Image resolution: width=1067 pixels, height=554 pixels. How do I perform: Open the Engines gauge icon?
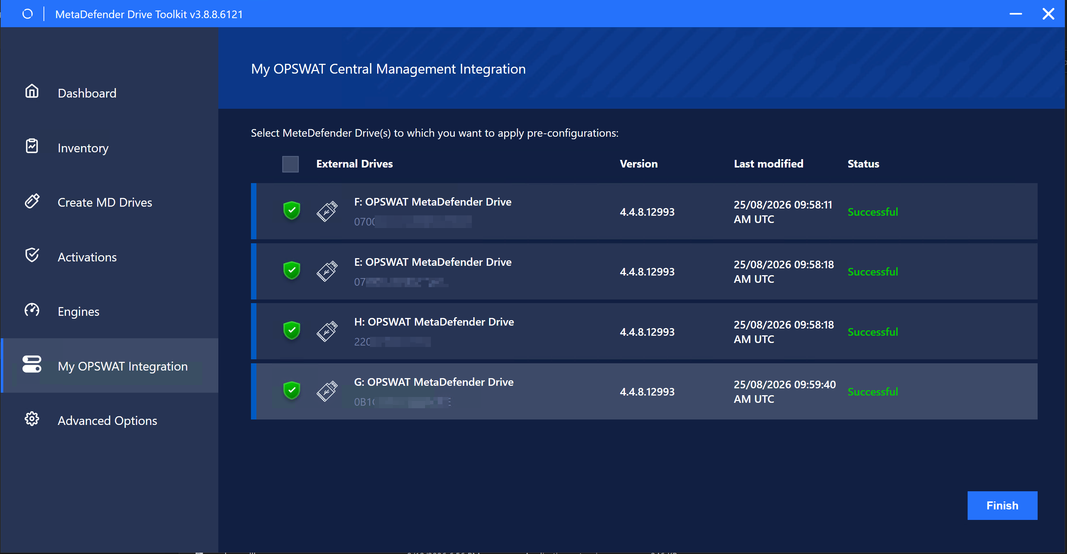click(x=32, y=310)
